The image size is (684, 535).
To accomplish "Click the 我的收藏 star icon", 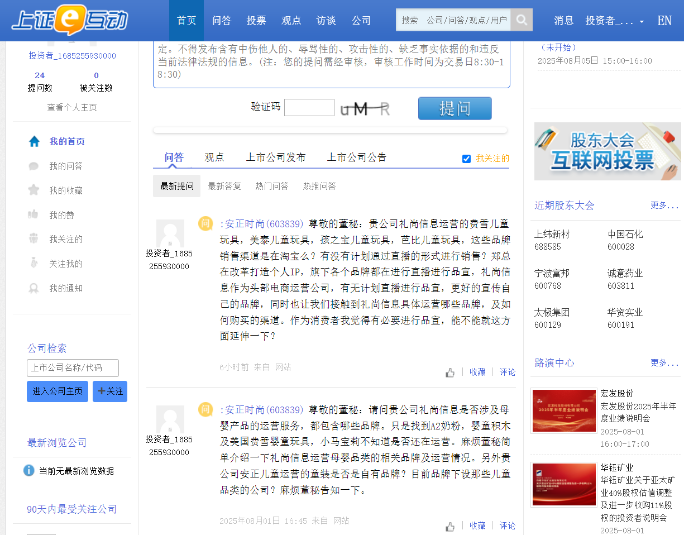I will (34, 190).
